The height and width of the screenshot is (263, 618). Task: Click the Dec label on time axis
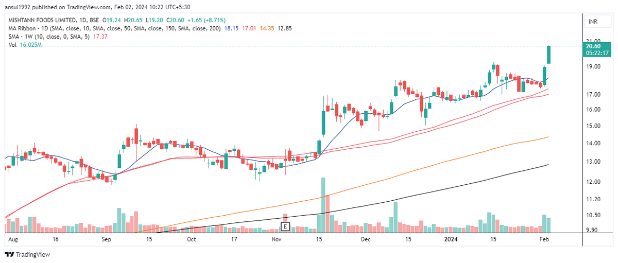[366, 239]
